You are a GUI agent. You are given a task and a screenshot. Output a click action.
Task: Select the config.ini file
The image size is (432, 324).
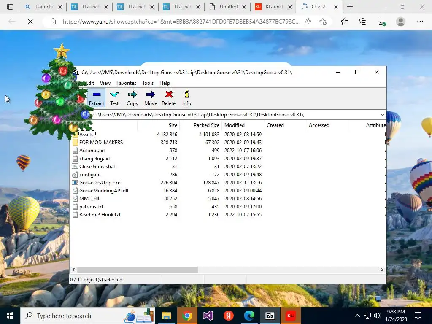coord(90,174)
